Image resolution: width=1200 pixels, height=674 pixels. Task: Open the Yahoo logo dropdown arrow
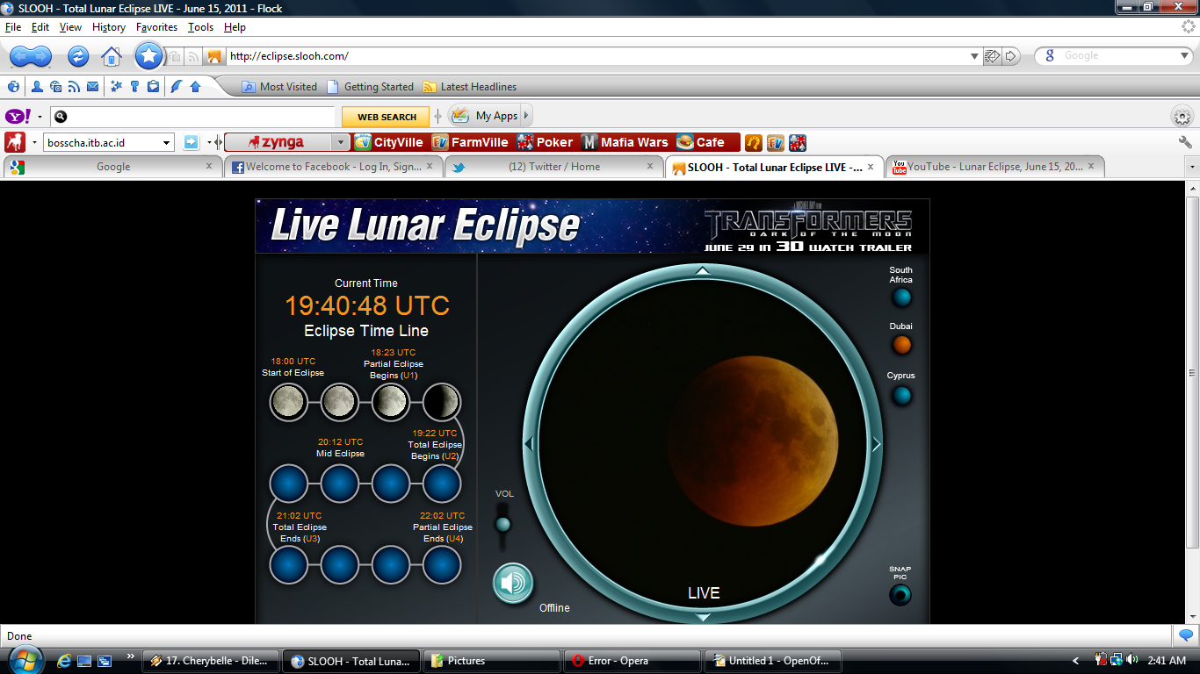point(40,117)
